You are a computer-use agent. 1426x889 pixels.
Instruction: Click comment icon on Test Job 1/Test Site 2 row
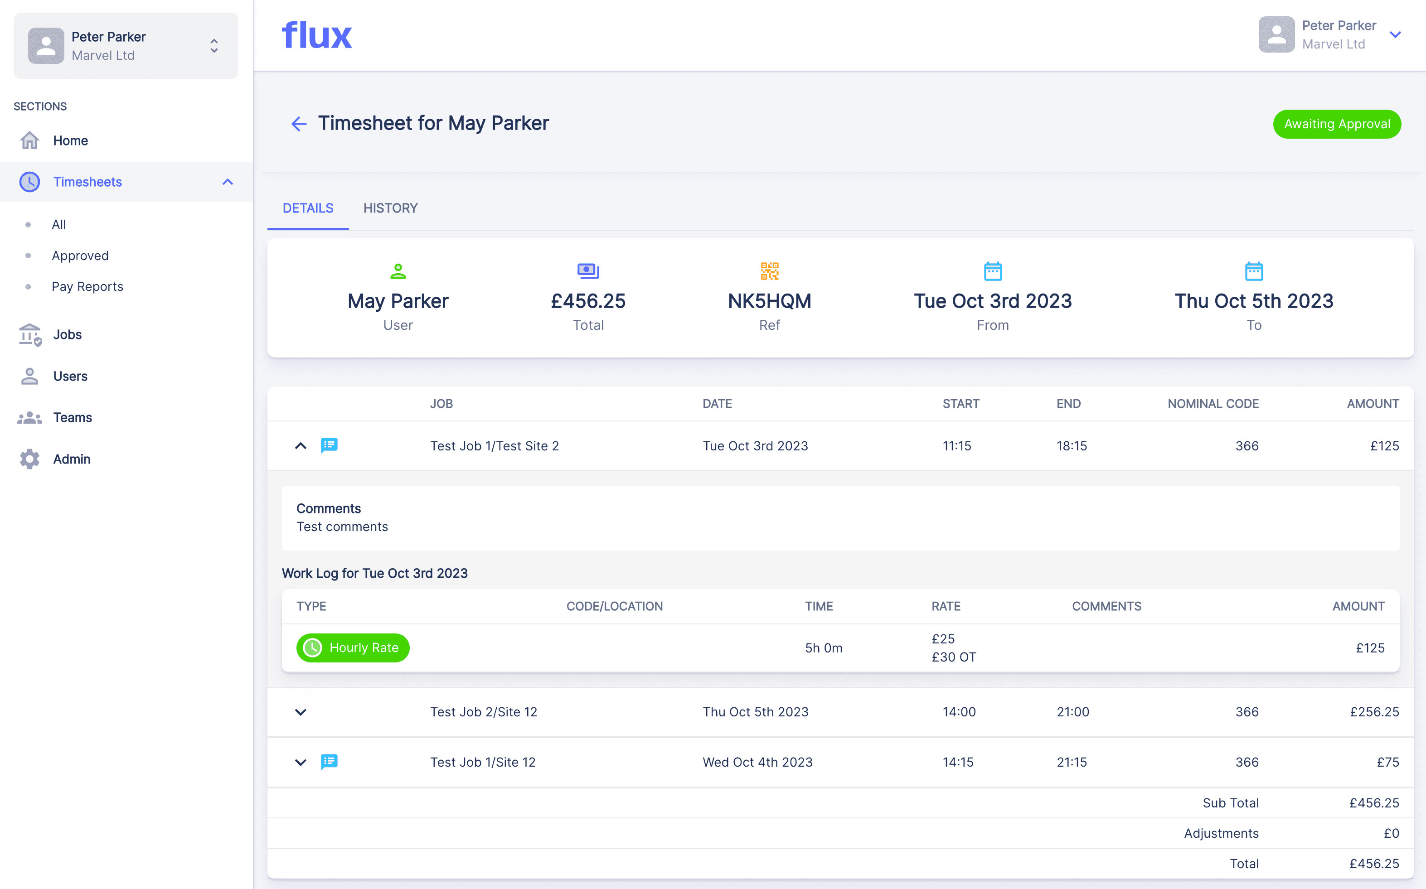[329, 445]
